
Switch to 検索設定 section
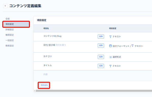(10, 46)
